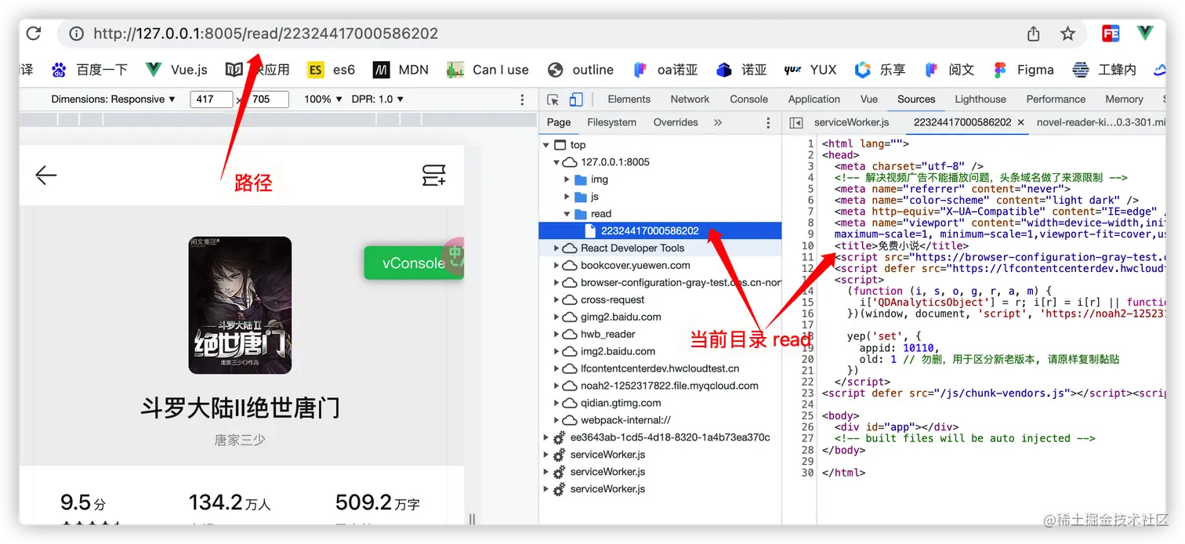Screen dimensions: 1185x544
Task: Collapse the 127.0.0.1:8005 tree node
Action: point(556,162)
